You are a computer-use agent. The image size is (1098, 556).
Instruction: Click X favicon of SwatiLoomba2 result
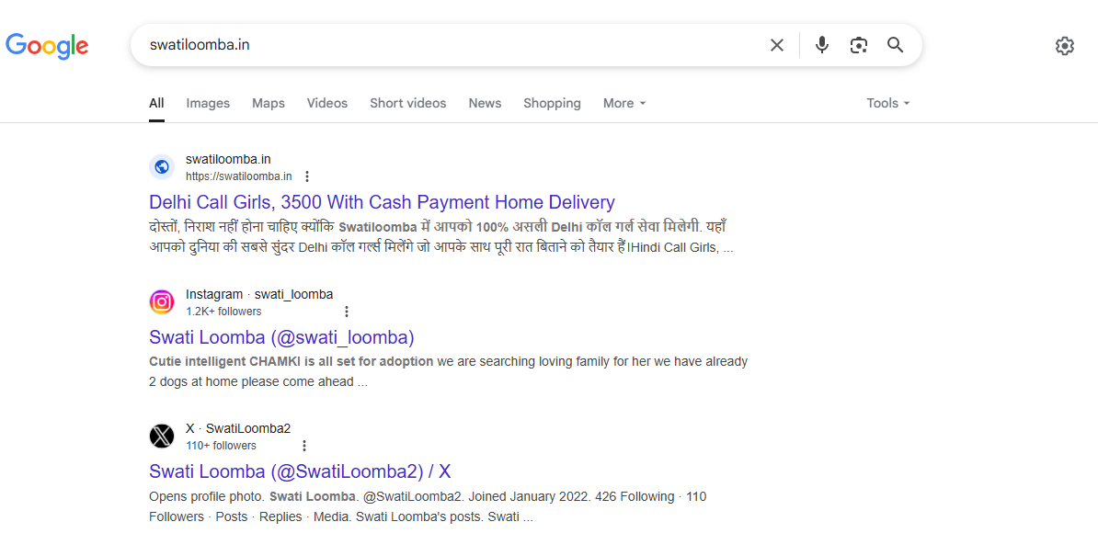click(x=162, y=437)
